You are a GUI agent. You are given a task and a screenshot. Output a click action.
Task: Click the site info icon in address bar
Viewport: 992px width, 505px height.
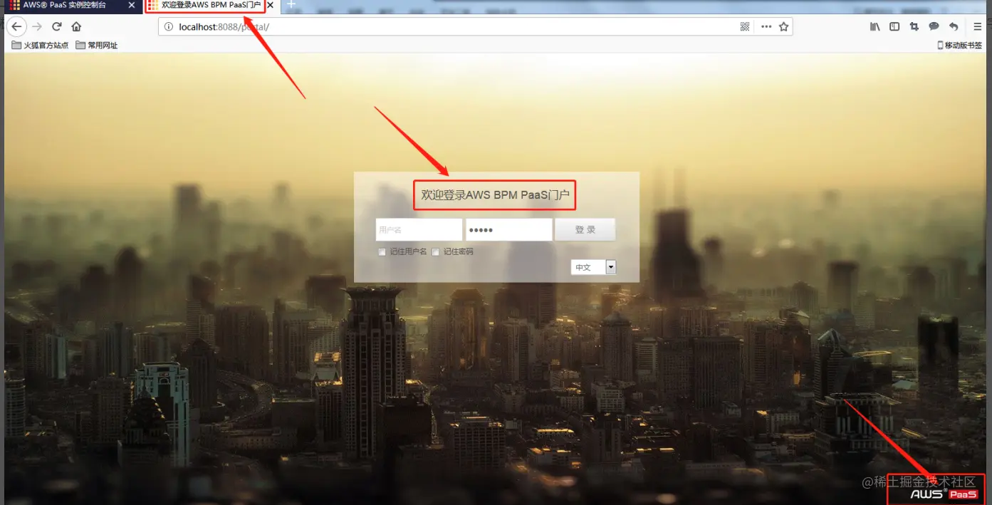(169, 26)
